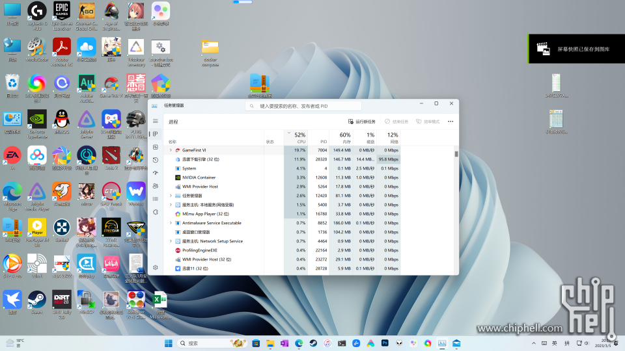Select Counter-Strike Global Offensive desktop icon
625x351 pixels.
(87, 16)
